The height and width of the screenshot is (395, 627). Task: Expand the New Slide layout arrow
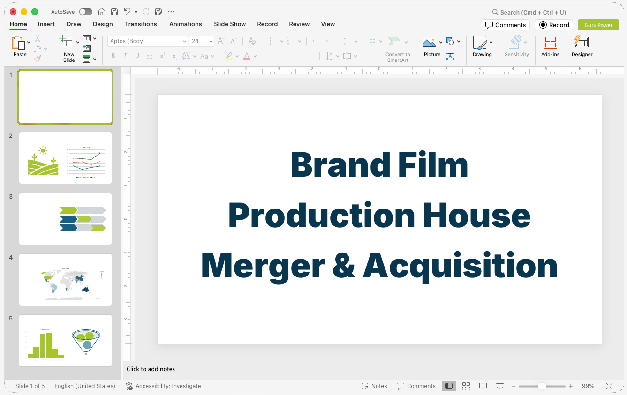[78, 42]
